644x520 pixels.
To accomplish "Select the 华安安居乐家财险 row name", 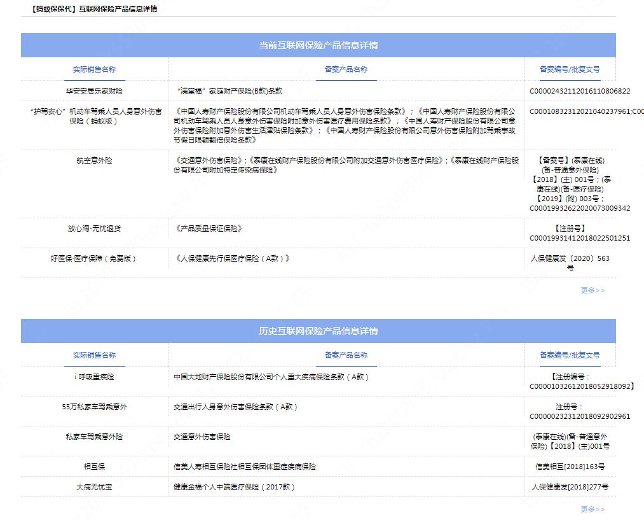I will (x=95, y=91).
